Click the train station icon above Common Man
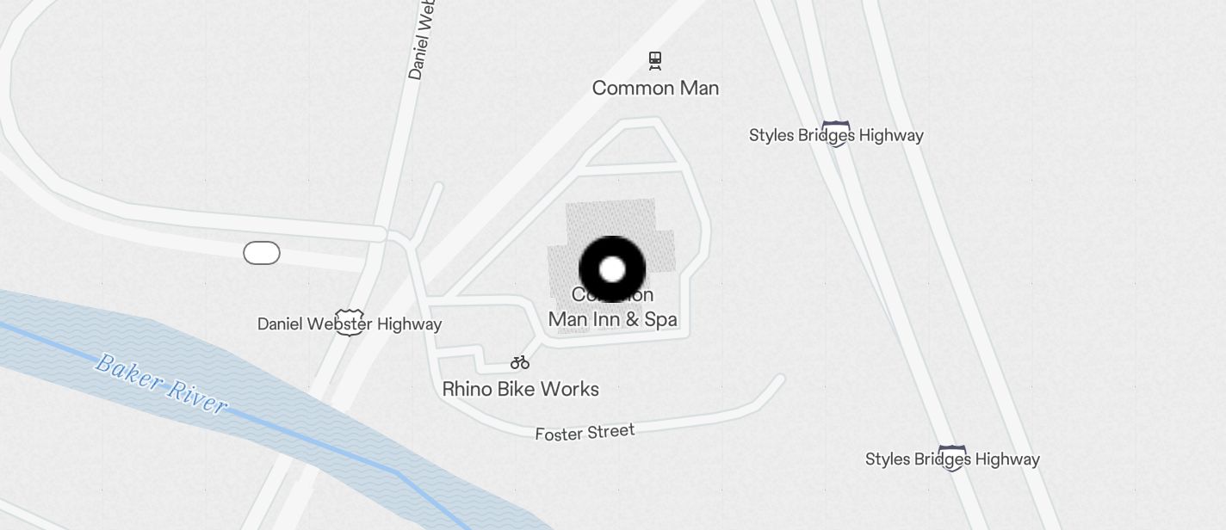Screen dimensions: 1226x530 tap(655, 60)
